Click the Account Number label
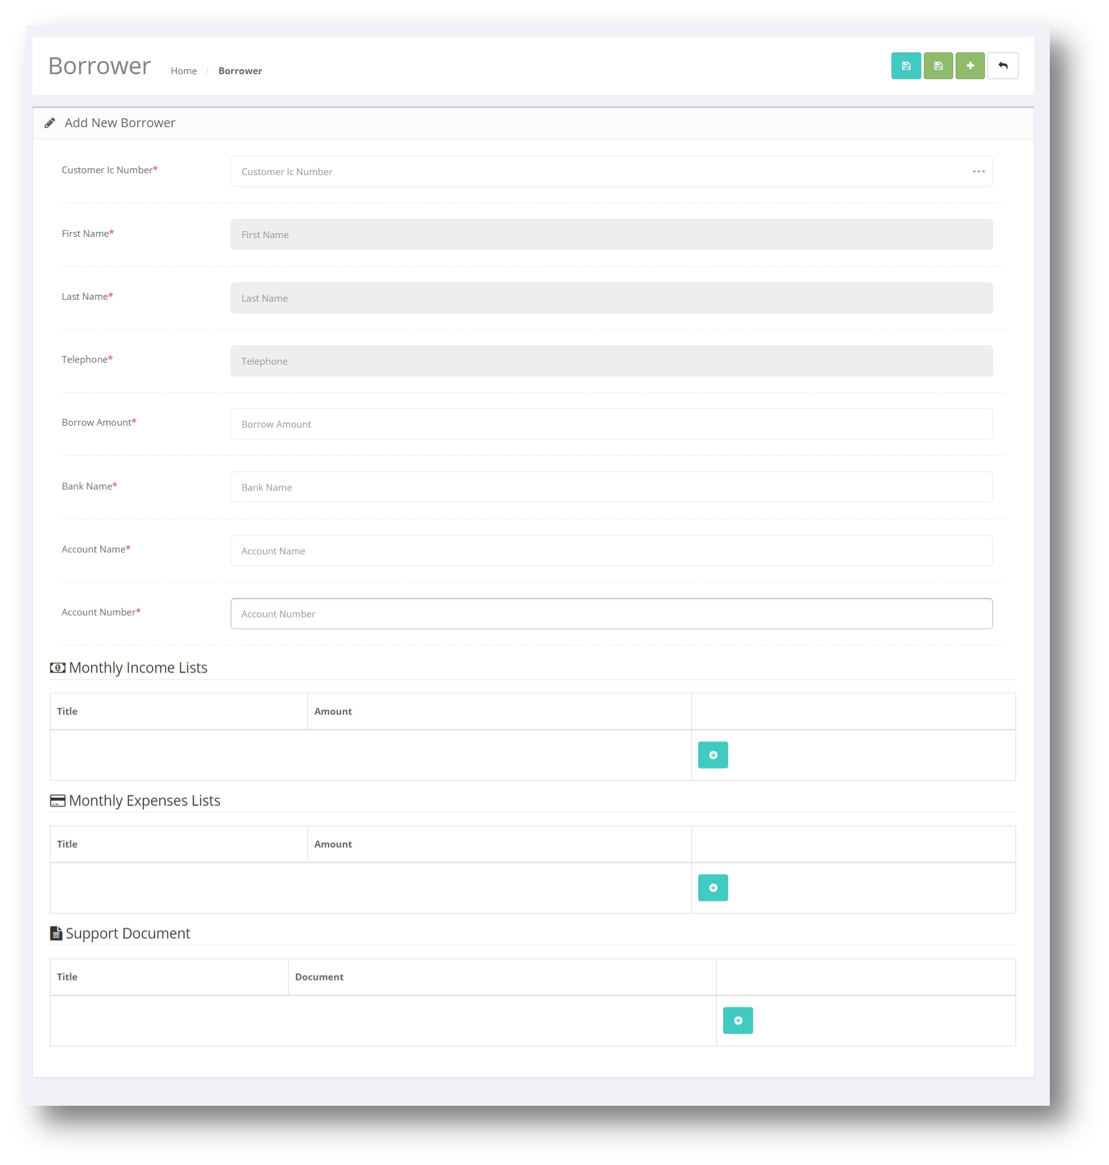 pos(101,612)
